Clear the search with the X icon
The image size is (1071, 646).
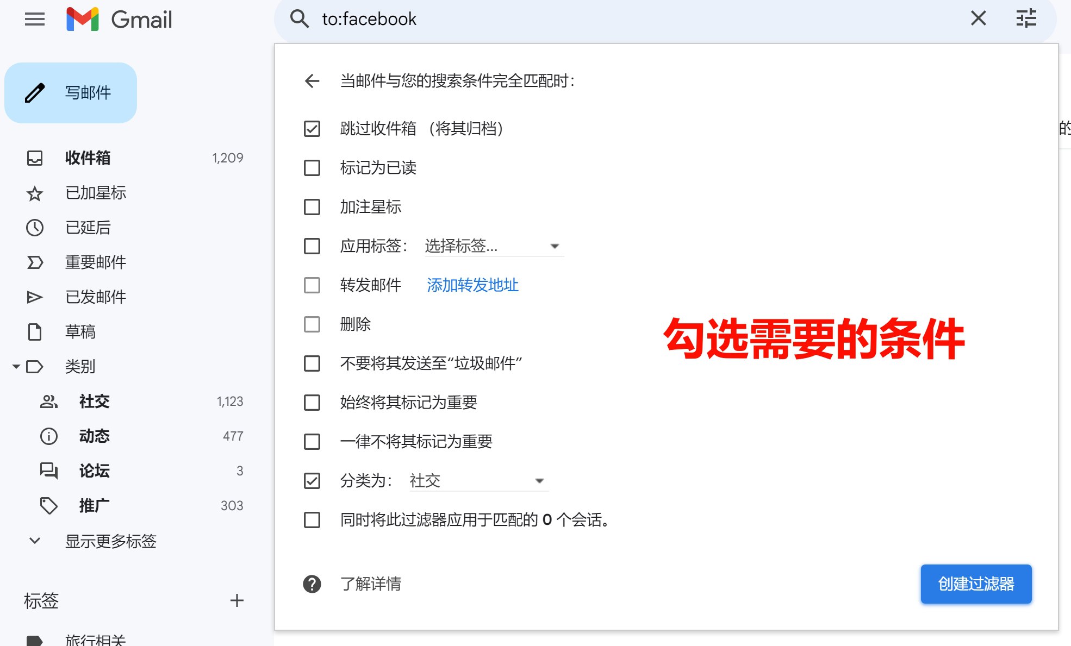pyautogui.click(x=978, y=18)
